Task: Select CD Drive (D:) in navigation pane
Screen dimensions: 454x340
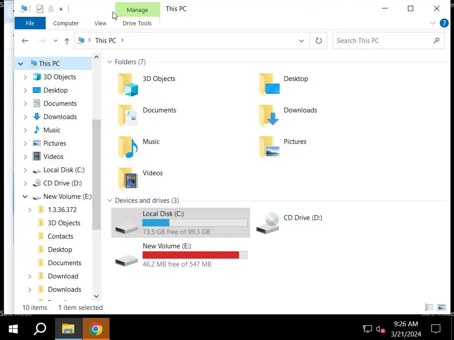Action: pos(62,183)
